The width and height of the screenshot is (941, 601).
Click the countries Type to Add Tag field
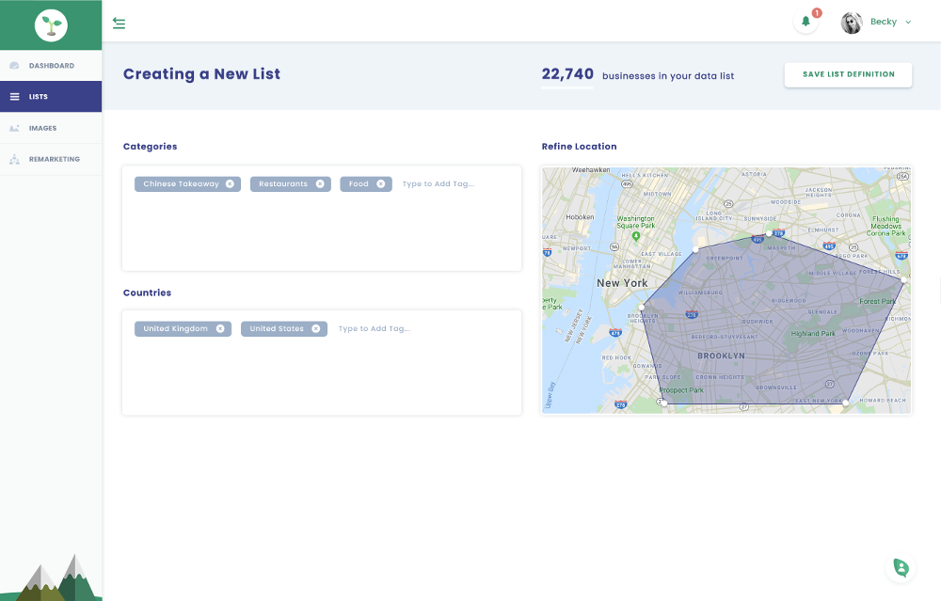pos(375,328)
